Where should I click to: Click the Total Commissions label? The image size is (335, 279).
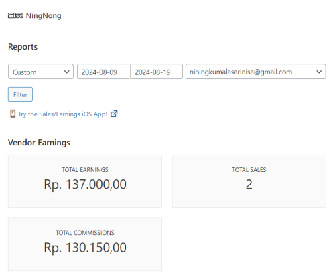[x=85, y=233]
